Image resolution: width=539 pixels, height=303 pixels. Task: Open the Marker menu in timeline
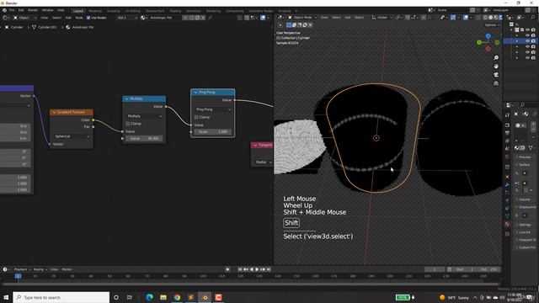pos(67,269)
